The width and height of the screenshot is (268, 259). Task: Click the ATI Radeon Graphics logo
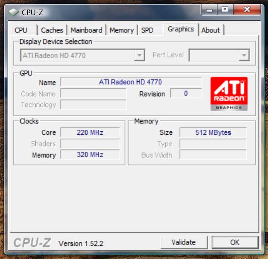pyautogui.click(x=229, y=94)
